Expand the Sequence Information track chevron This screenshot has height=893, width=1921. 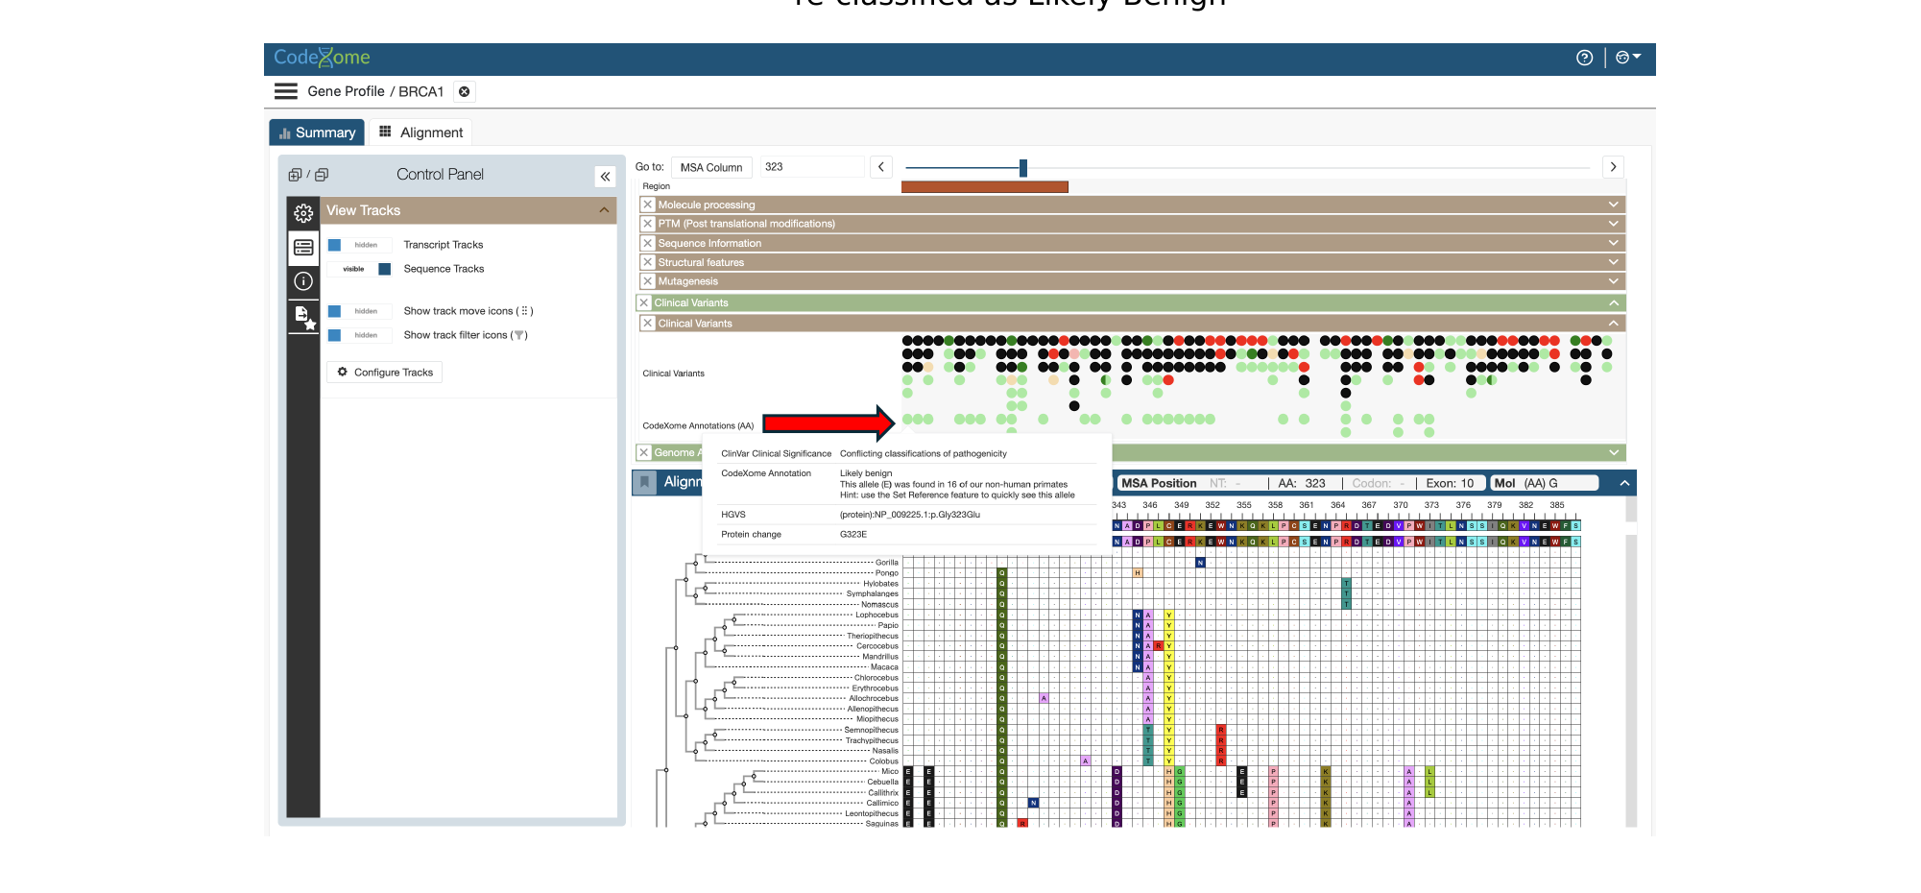point(1614,243)
